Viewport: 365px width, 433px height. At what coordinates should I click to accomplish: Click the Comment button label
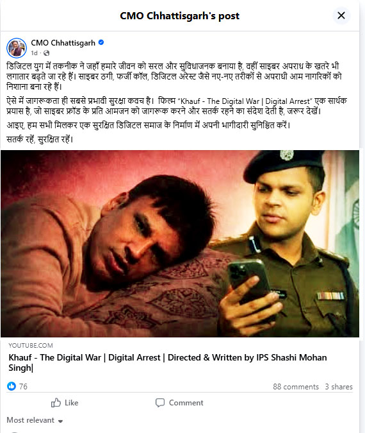point(186,403)
